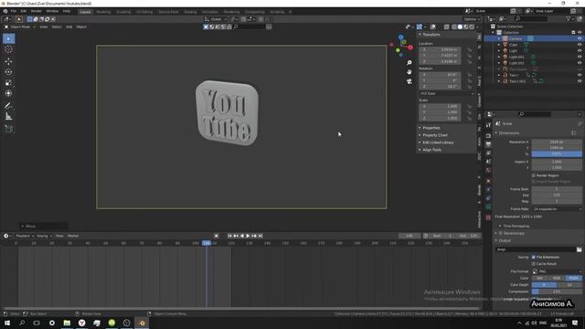Viewport: 585px width, 329px height.
Task: Click the viewport pan hand icon
Action: click(409, 71)
